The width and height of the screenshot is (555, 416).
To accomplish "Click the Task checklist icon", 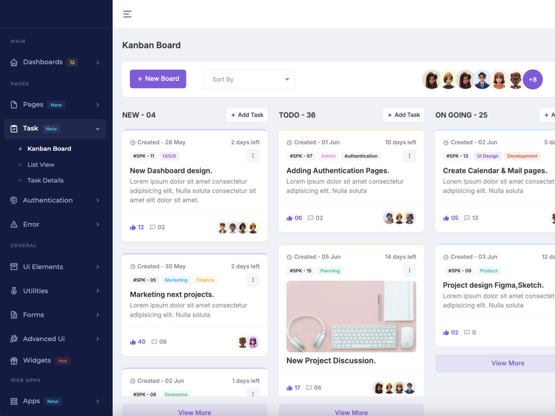I will tap(14, 129).
